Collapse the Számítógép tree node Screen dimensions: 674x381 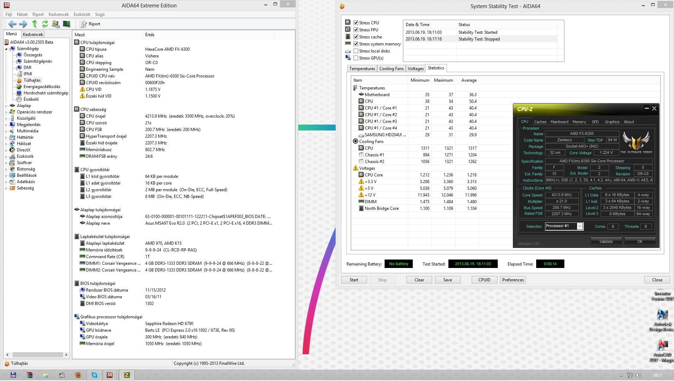coord(6,49)
